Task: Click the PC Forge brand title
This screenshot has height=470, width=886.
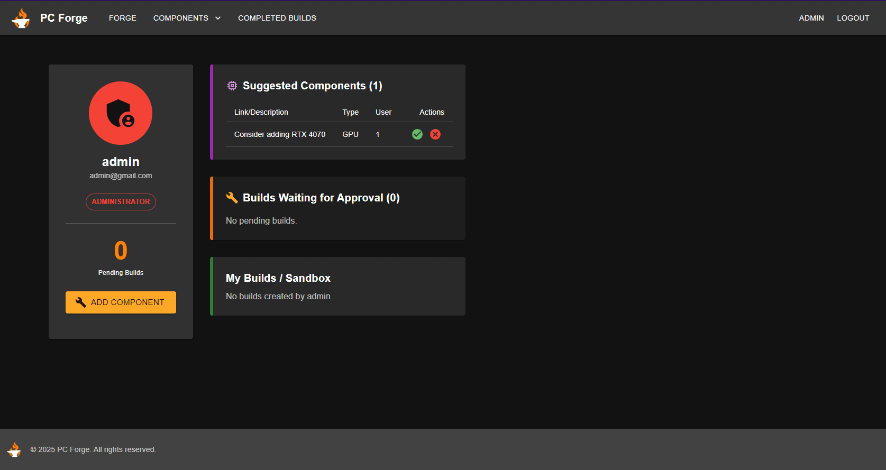Action: tap(64, 18)
